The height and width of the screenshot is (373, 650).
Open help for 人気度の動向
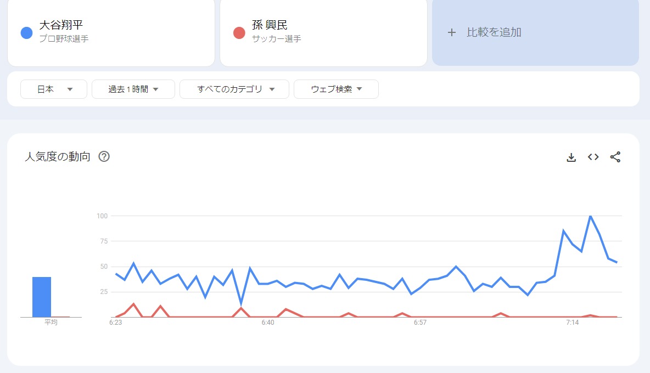104,156
